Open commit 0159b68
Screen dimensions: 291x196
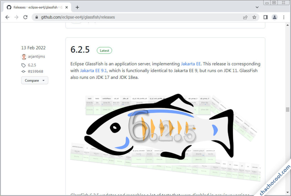[36, 71]
